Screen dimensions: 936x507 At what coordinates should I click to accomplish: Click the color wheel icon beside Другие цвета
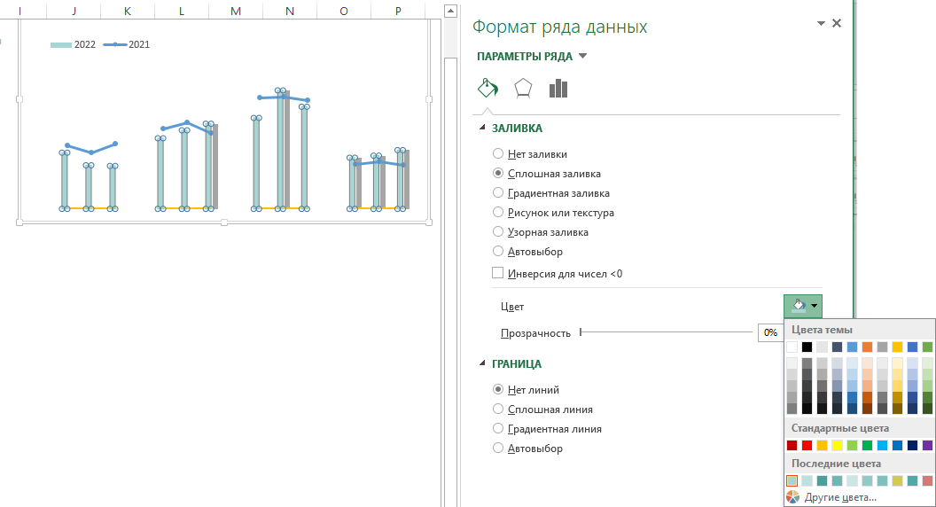792,497
